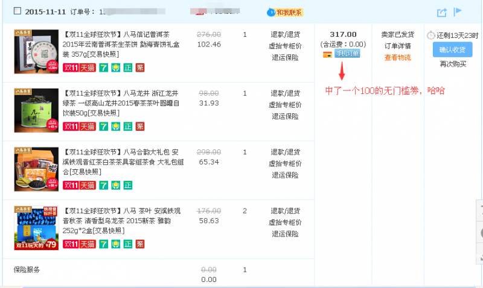This screenshot has width=483, height=288.
Task: Click the 双11 badge under Longjing tea item
Action: (x=71, y=127)
